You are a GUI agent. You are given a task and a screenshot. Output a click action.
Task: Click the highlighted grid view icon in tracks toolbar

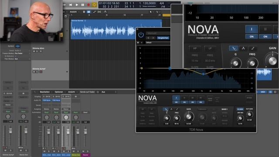(88, 12)
